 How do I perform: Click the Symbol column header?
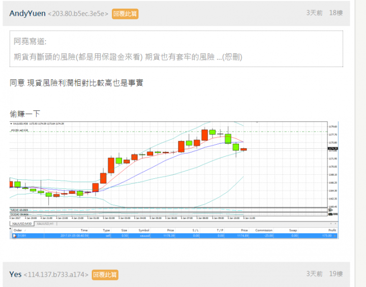pyautogui.click(x=144, y=230)
